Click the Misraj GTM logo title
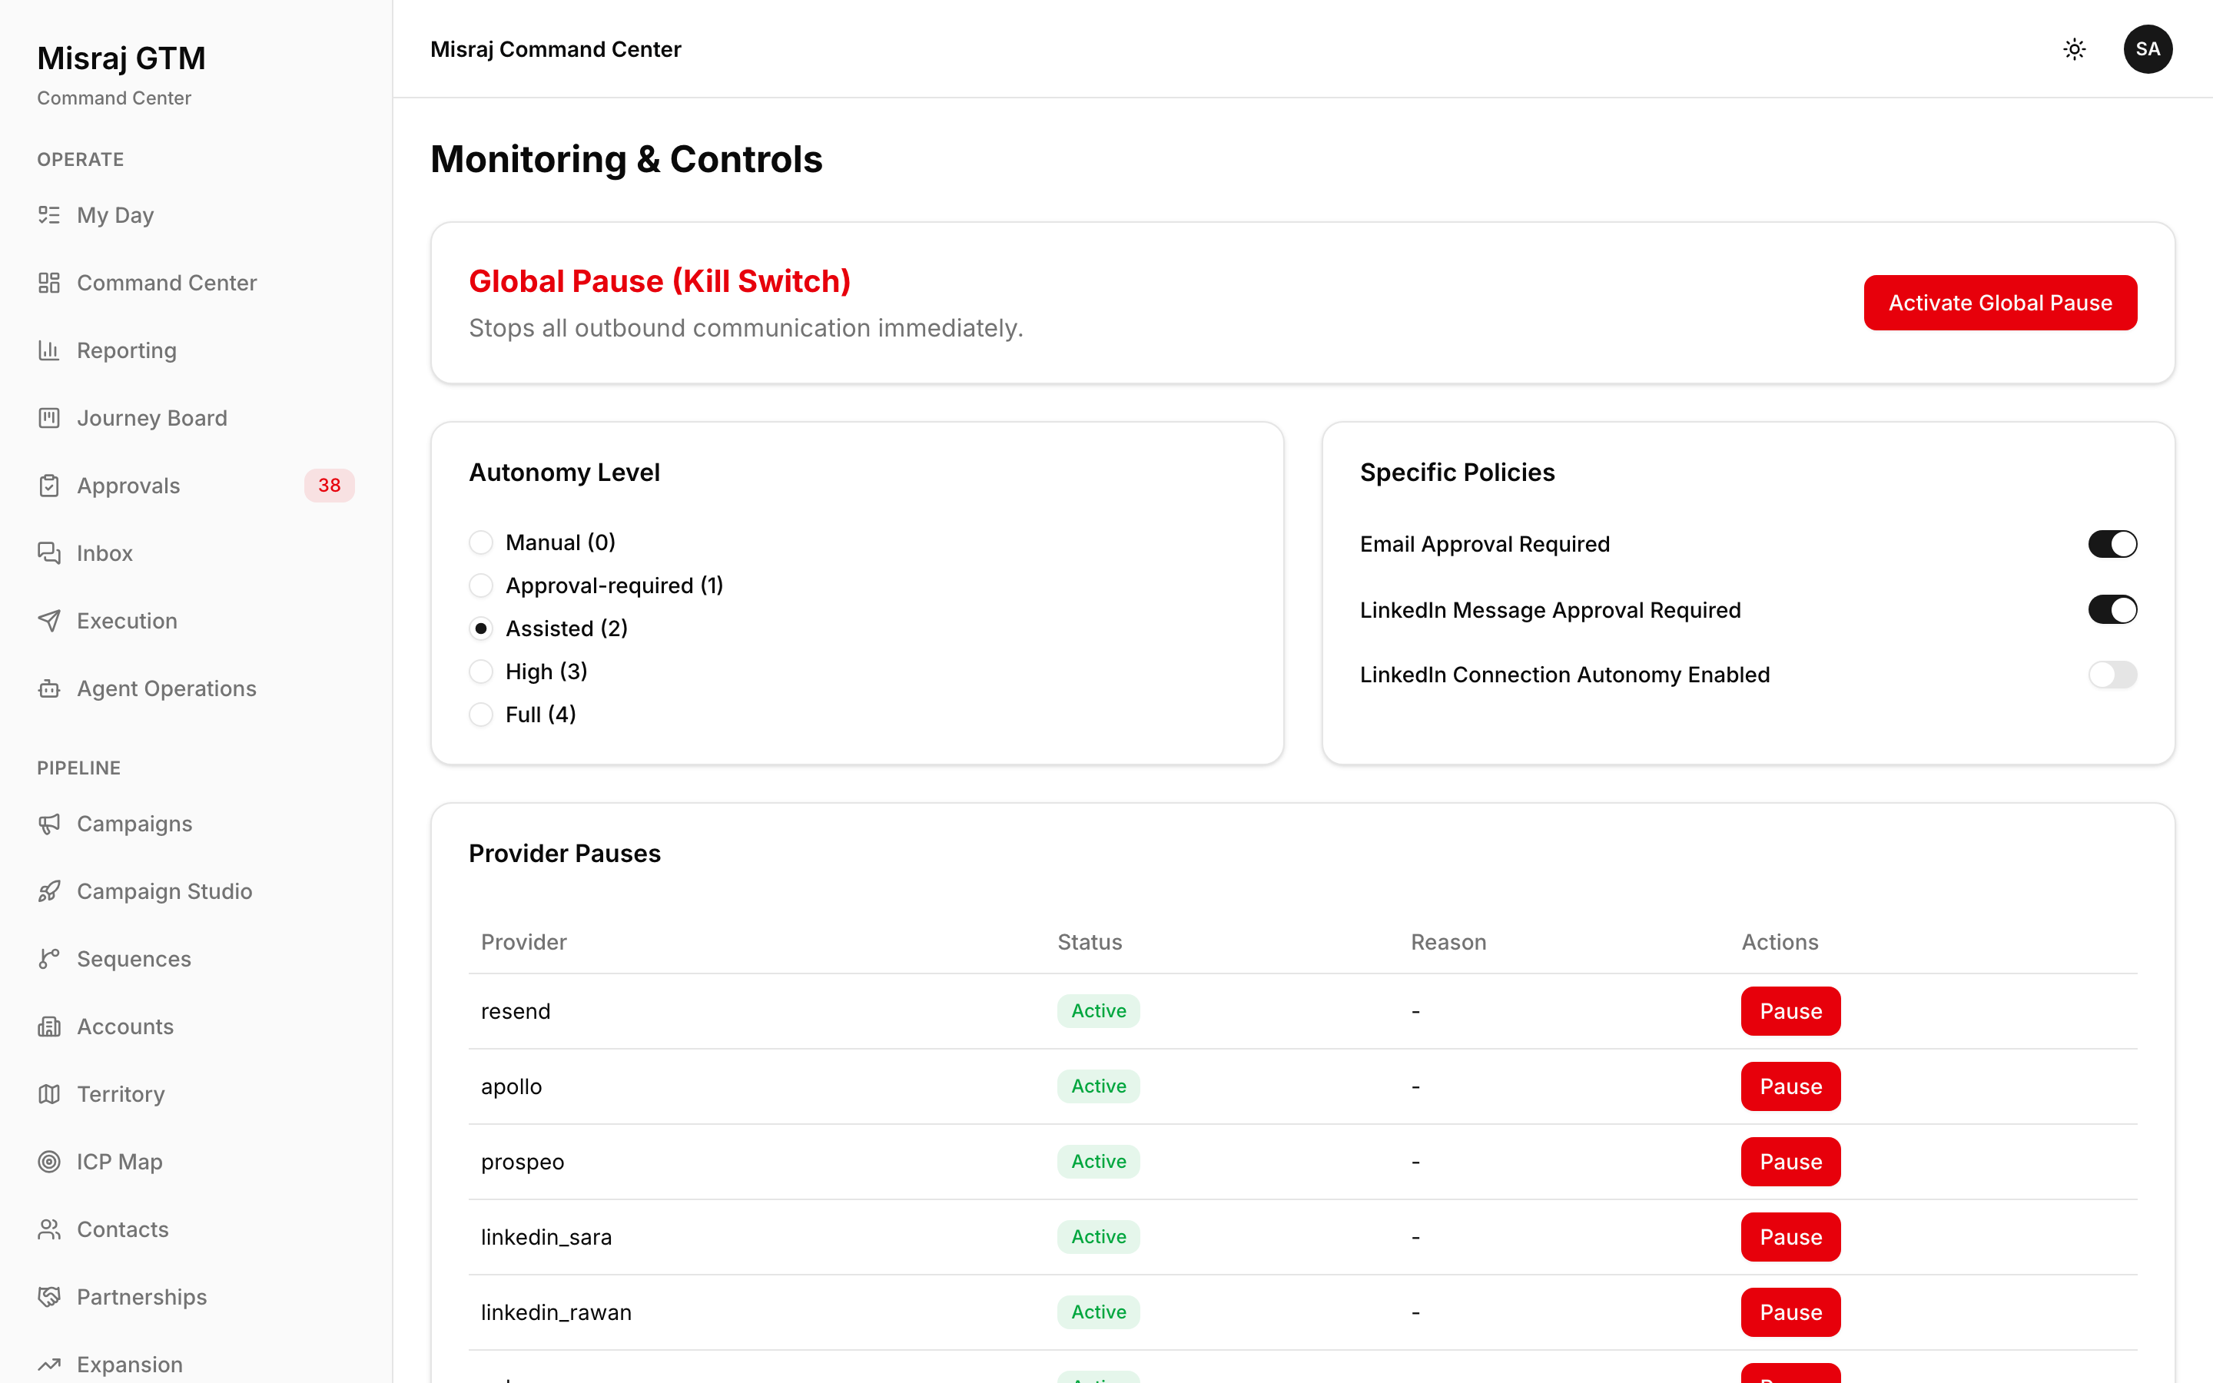Screen dimensions: 2213x1383 pyautogui.click(x=121, y=58)
